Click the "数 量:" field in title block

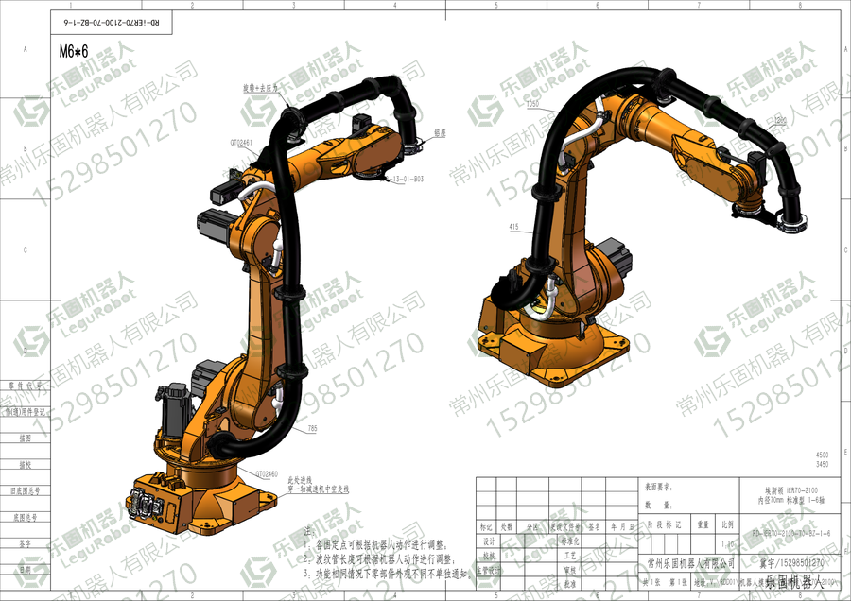[658, 505]
